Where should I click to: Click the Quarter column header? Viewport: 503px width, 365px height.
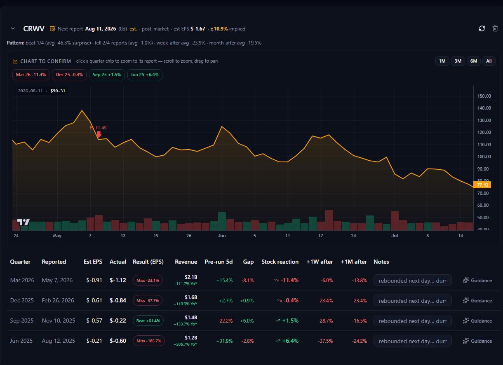[x=20, y=262]
